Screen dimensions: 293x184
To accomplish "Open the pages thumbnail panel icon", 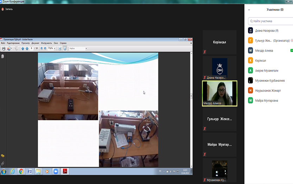I will click(x=2, y=56).
